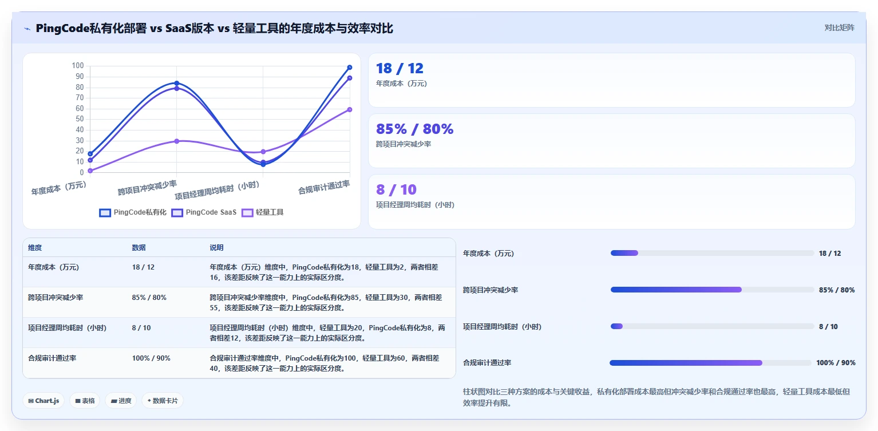Click PingCode私有化 peak point at 合规审计通过率

pyautogui.click(x=350, y=68)
